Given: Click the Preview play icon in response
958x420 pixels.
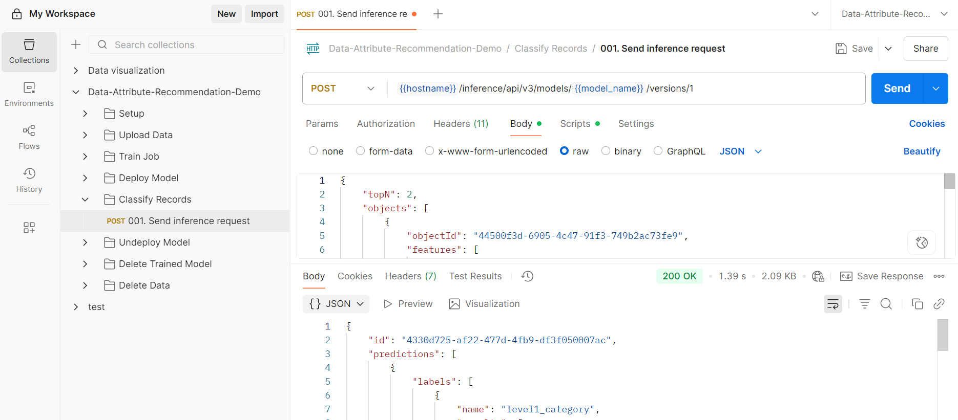Looking at the screenshot, I should pyautogui.click(x=388, y=304).
